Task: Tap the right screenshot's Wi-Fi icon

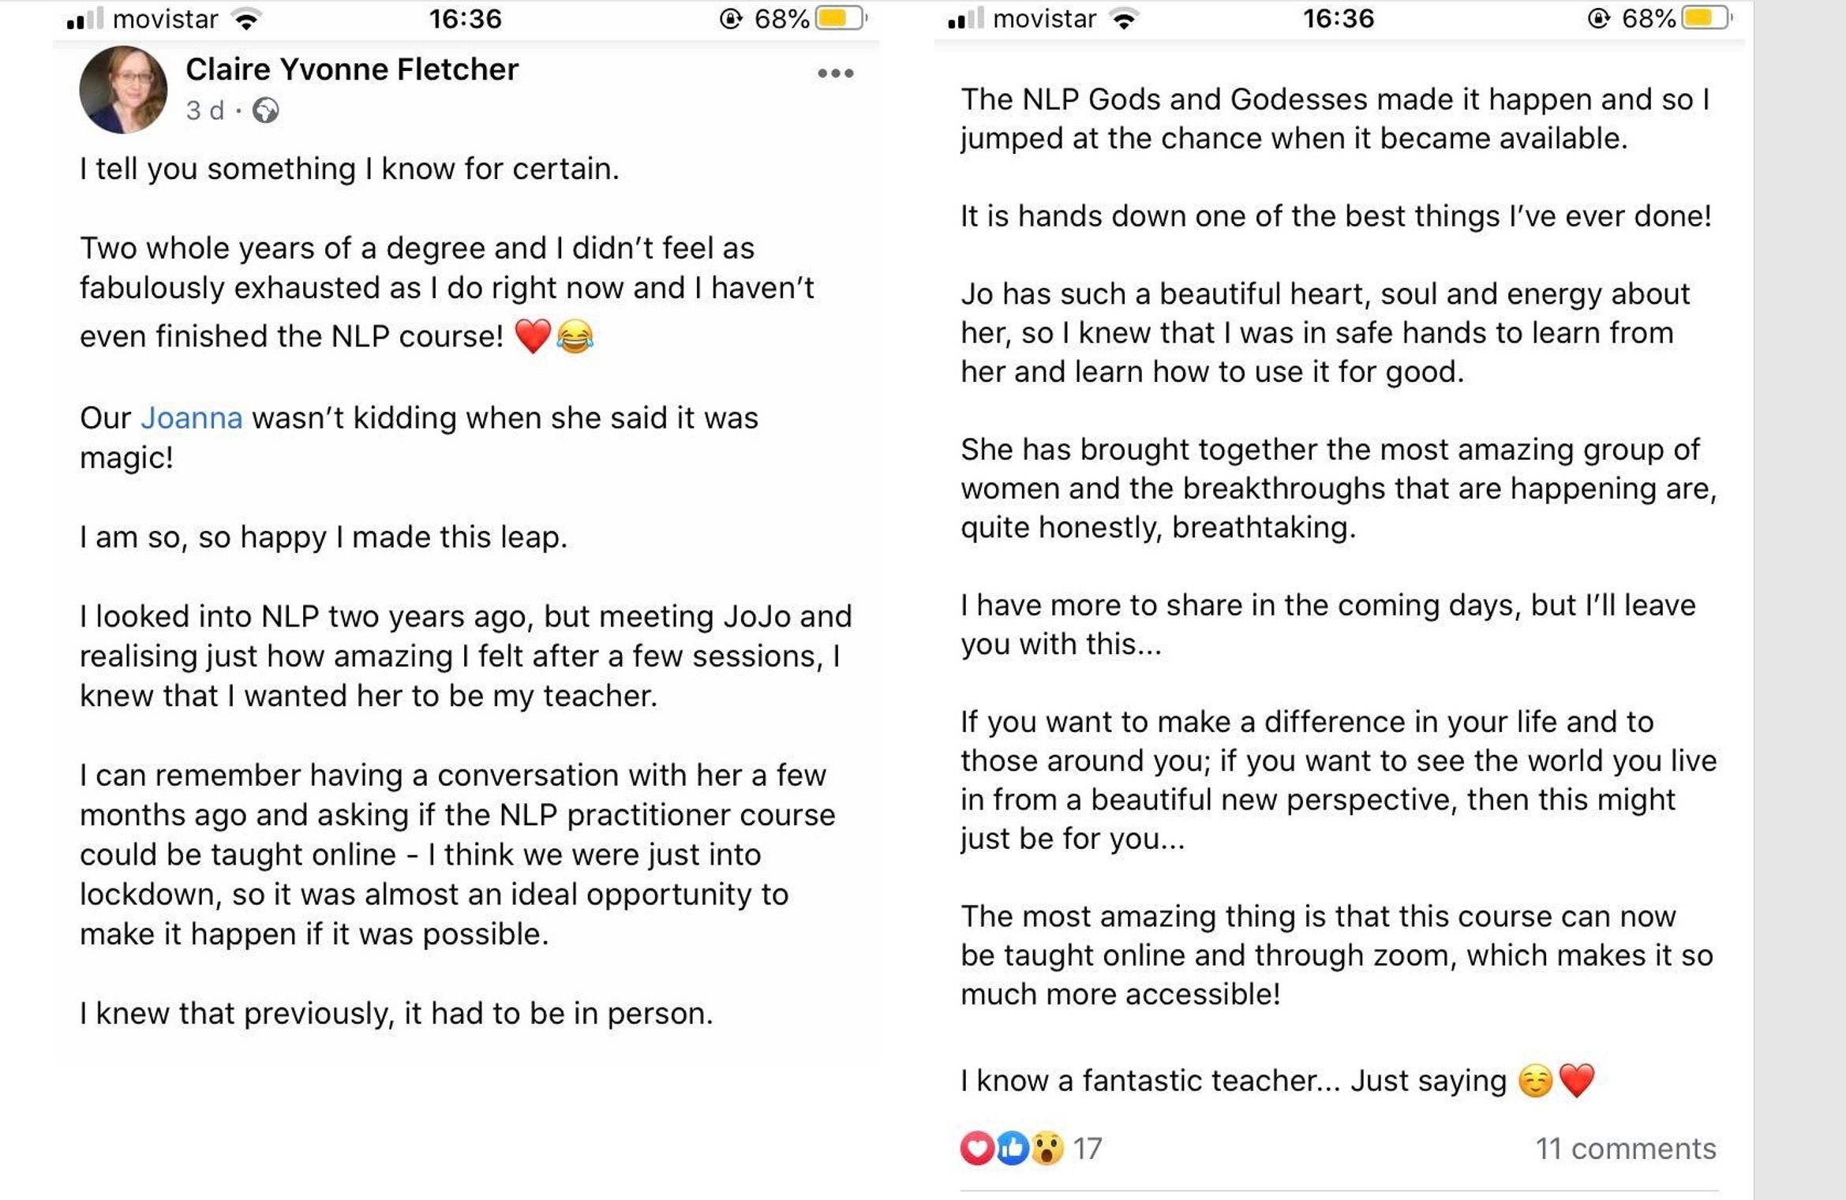Action: pyautogui.click(x=1124, y=19)
